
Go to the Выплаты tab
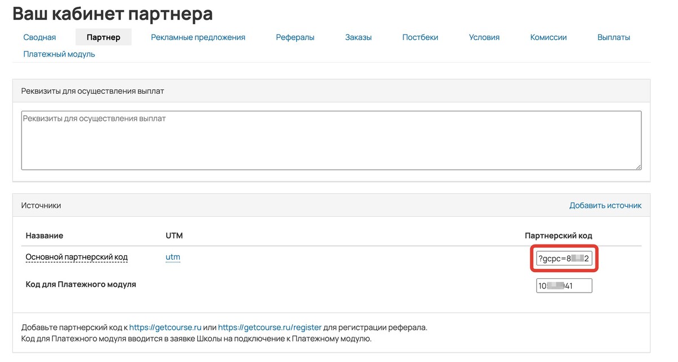[x=614, y=37]
